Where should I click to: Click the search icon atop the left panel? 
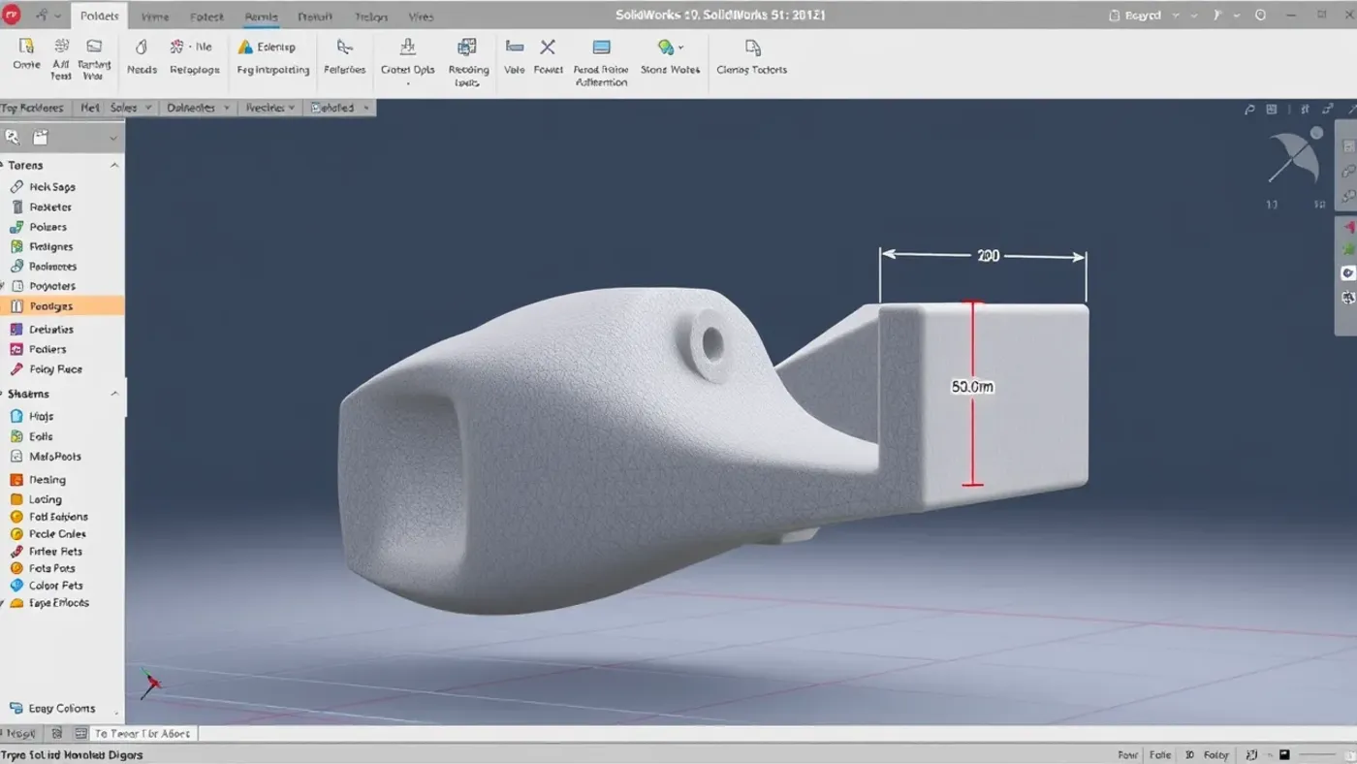click(x=13, y=138)
